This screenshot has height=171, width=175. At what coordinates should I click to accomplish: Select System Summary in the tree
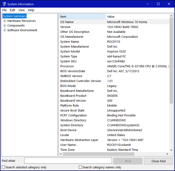click(14, 16)
